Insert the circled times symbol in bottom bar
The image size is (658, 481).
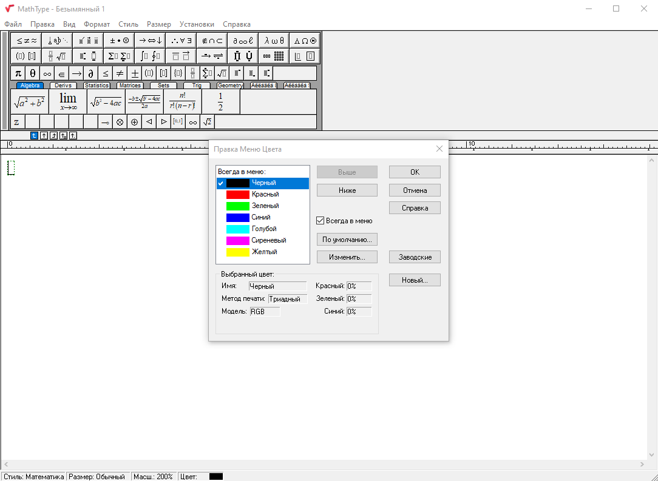pyautogui.click(x=120, y=122)
